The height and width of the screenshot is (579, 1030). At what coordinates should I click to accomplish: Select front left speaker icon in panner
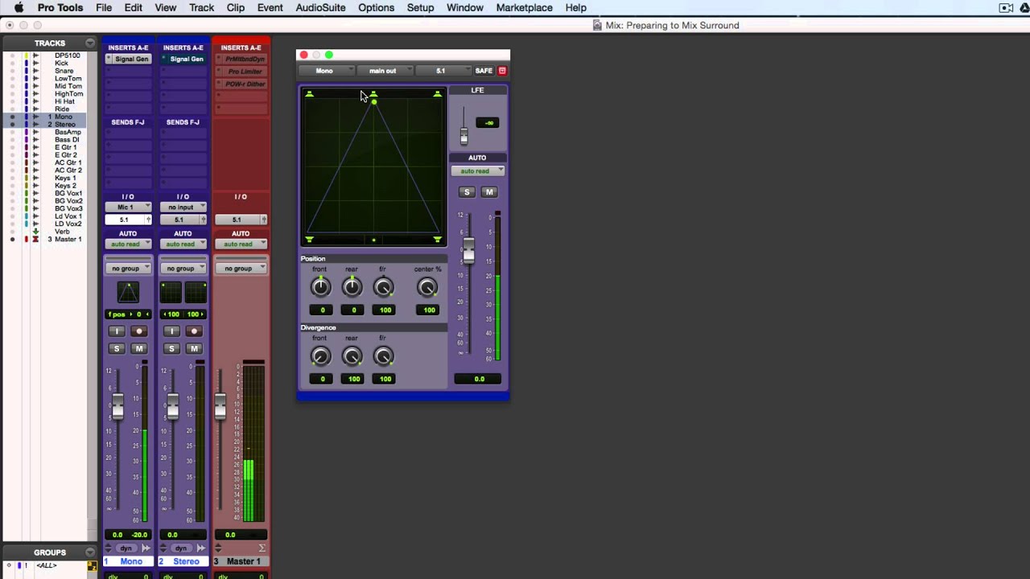click(309, 95)
